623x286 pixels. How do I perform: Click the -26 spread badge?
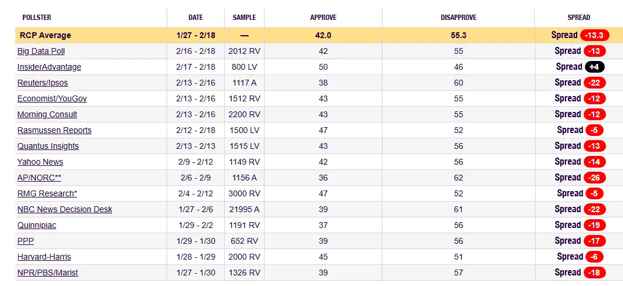(x=593, y=178)
